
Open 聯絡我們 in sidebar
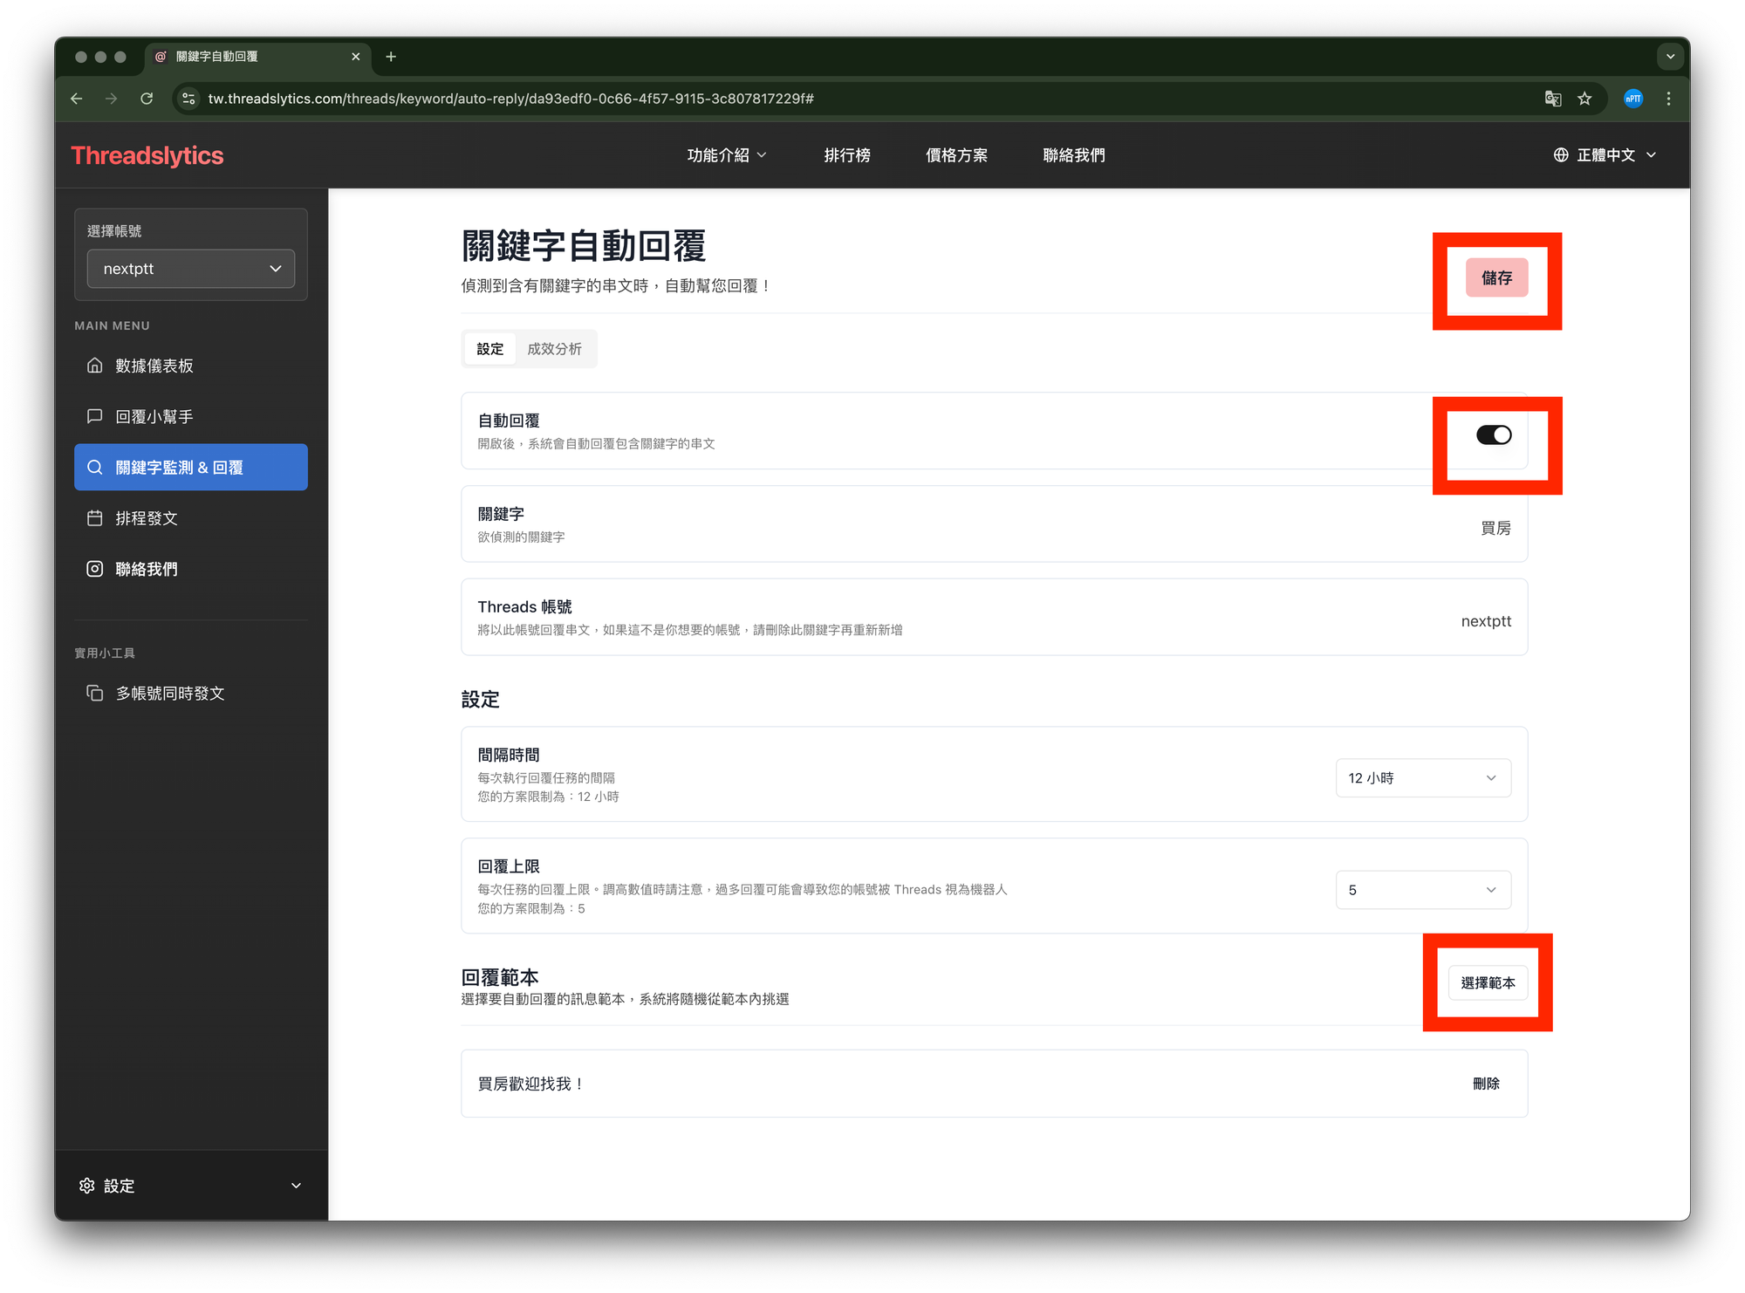point(191,569)
